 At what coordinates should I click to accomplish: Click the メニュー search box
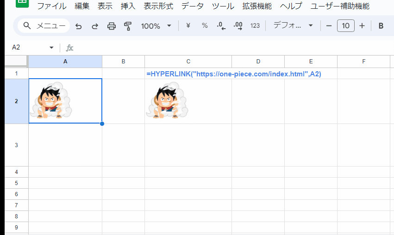pos(44,25)
